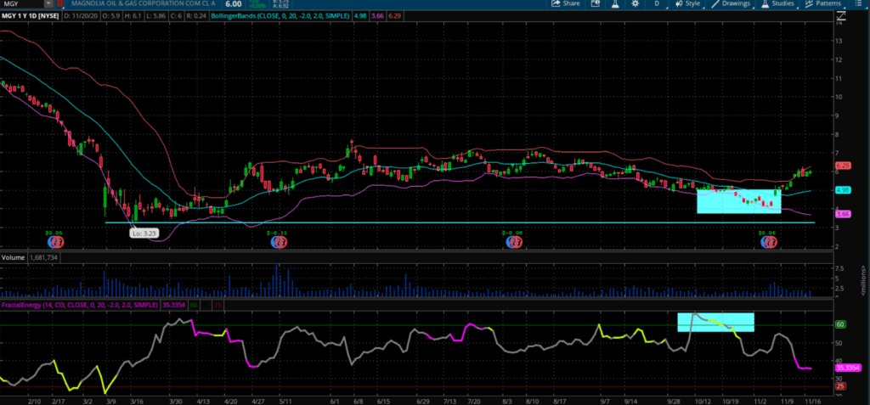Open the flask Edit Studies icon
Image resolution: width=870 pixels, height=405 pixels.
(615, 3)
